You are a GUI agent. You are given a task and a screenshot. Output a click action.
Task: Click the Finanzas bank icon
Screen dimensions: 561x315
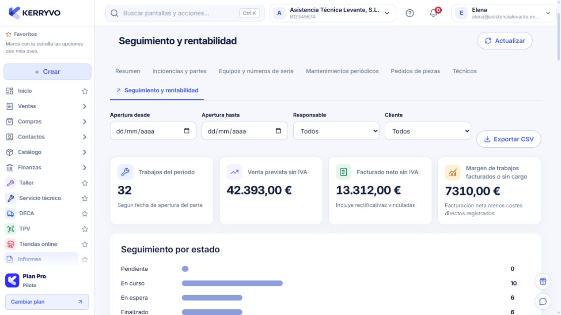tap(10, 167)
